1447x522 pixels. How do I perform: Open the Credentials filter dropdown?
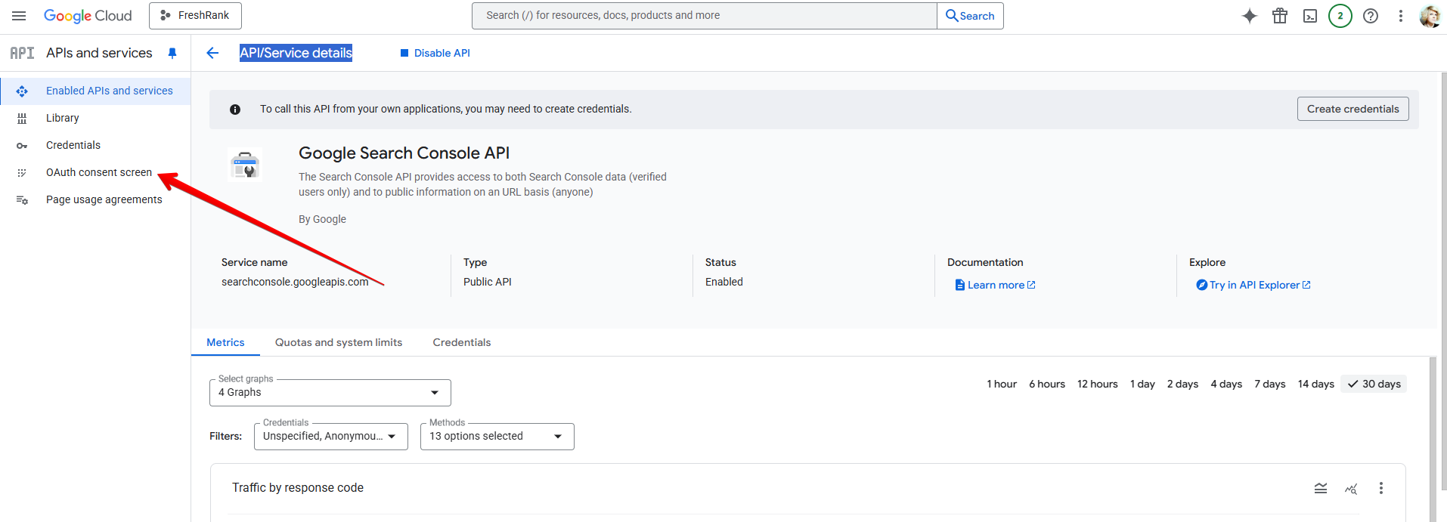click(331, 437)
